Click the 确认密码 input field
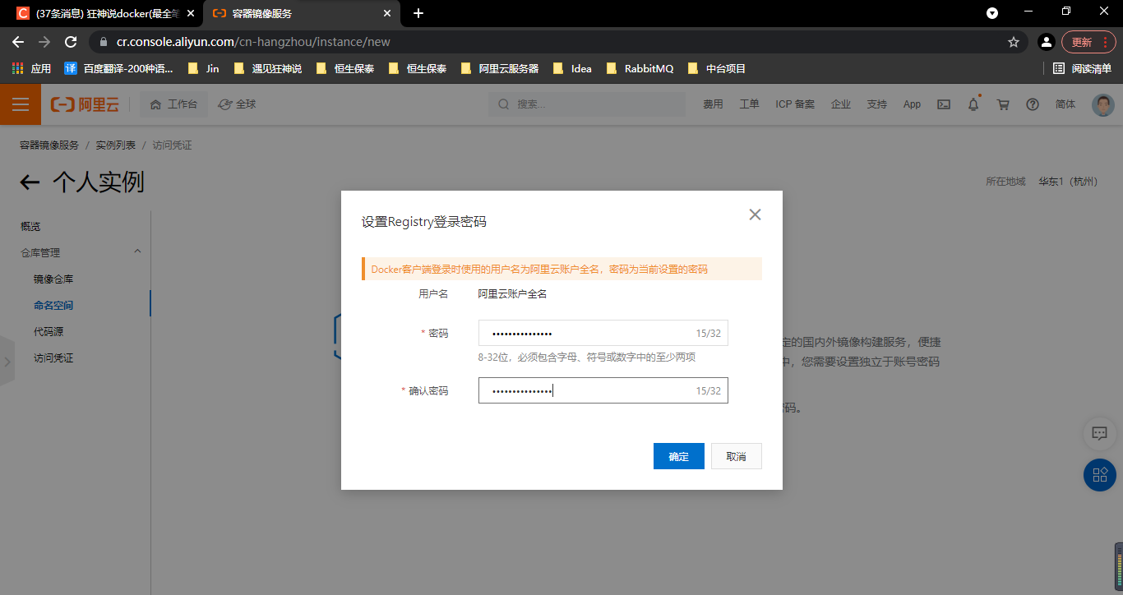This screenshot has height=595, width=1123. pyautogui.click(x=603, y=390)
